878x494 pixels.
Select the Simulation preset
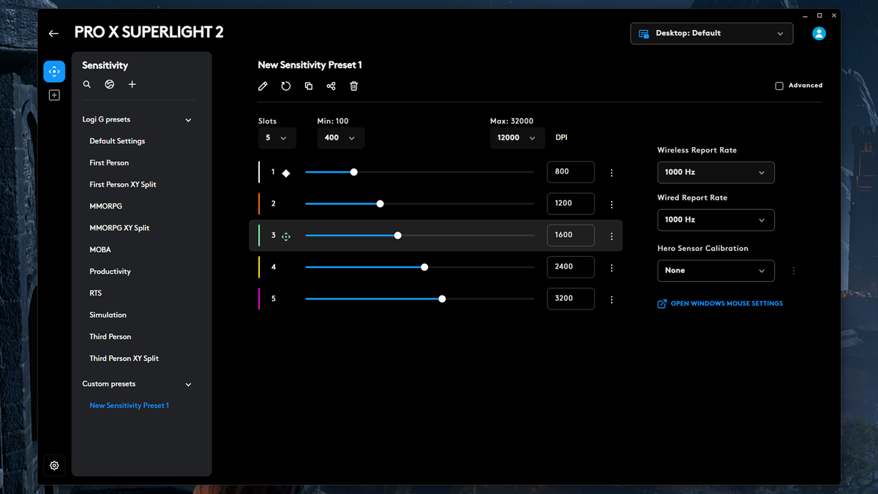[x=108, y=315]
